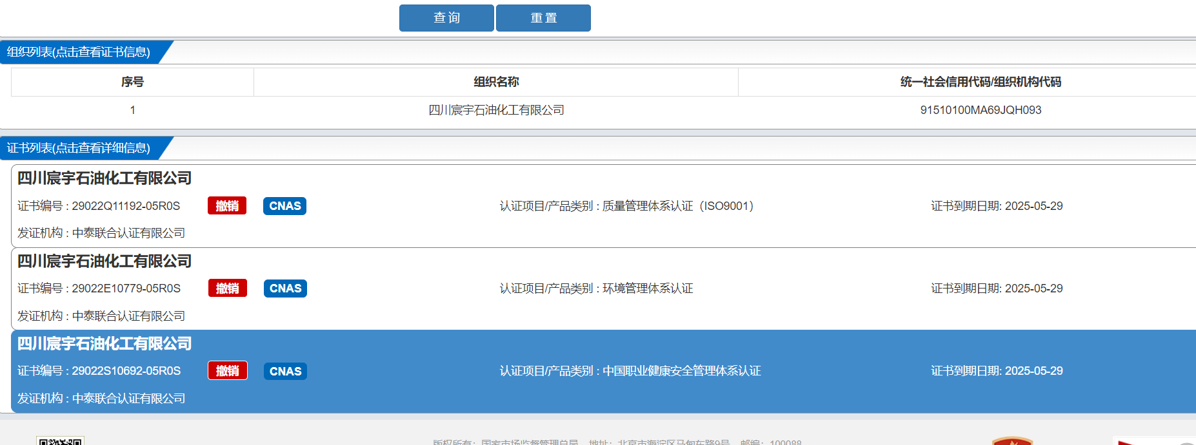This screenshot has width=1196, height=445.
Task: Click 发证机构 line under 29022S10692-05R0S certificate
Action: tap(101, 399)
